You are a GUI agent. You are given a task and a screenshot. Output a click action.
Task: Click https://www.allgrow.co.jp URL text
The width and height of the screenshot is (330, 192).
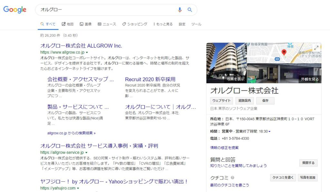click(x=62, y=52)
